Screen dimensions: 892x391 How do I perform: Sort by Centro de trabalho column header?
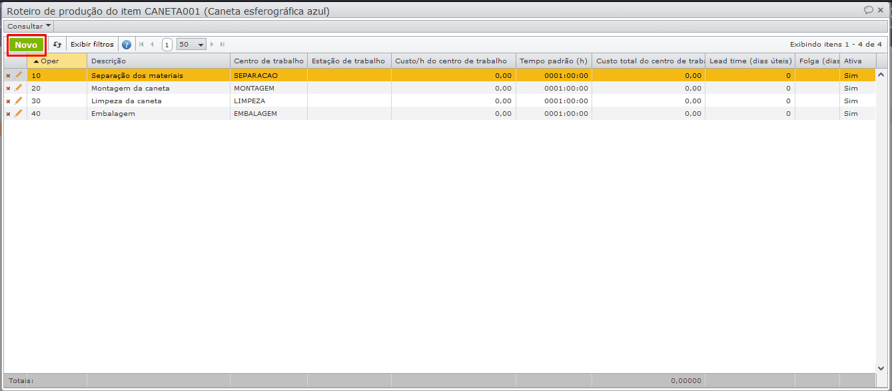coord(268,61)
